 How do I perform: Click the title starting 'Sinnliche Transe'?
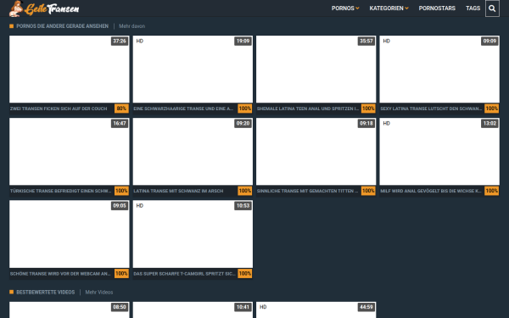click(307, 191)
